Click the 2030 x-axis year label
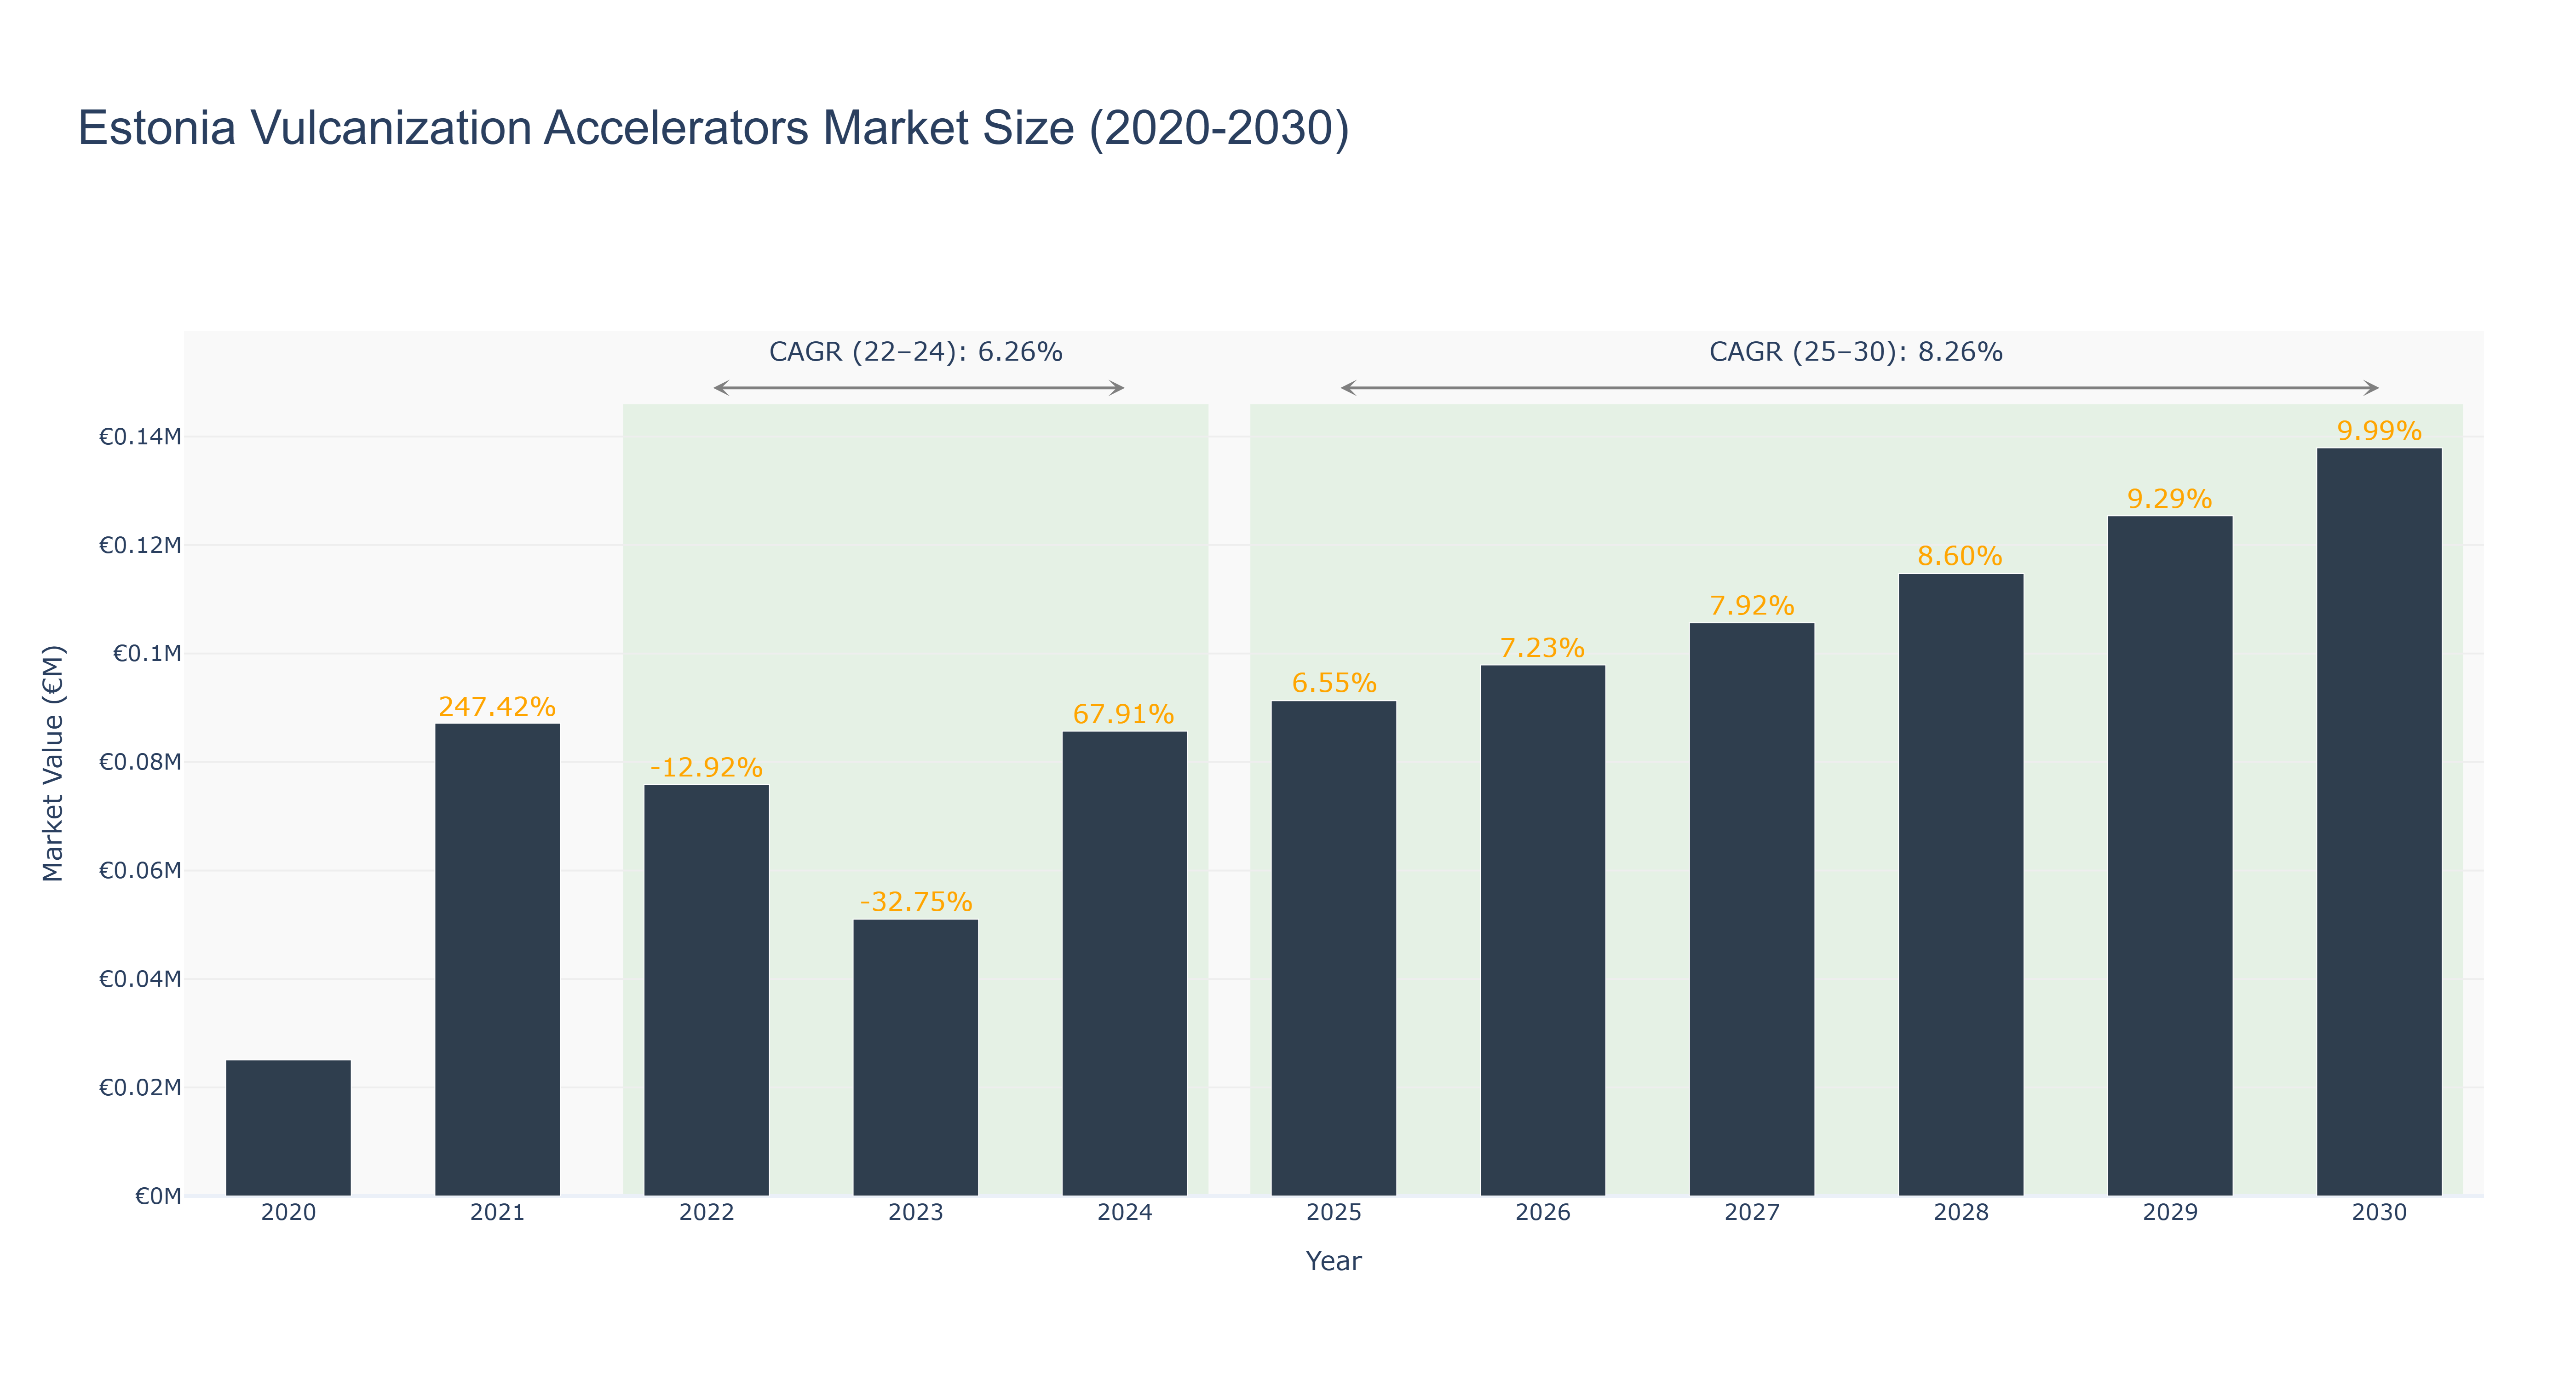2576x1380 pixels. [2378, 1213]
